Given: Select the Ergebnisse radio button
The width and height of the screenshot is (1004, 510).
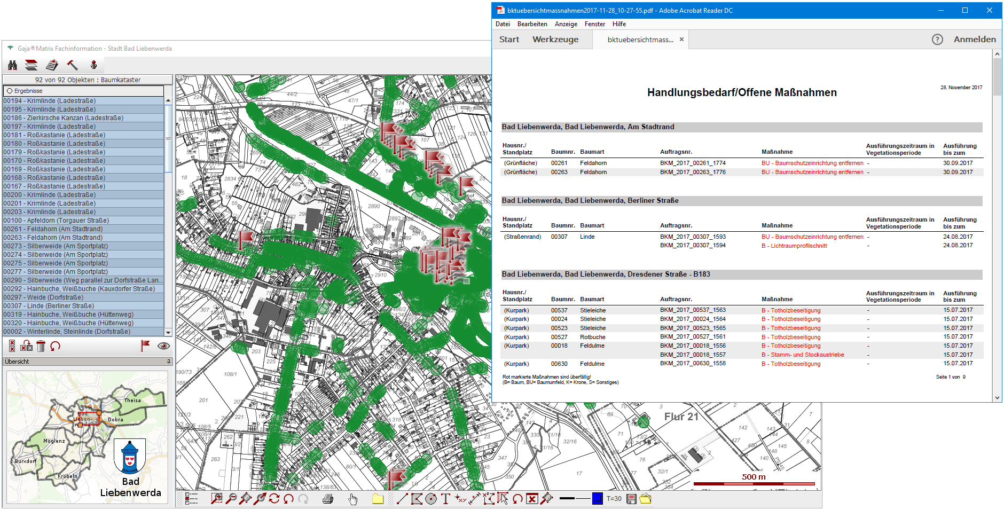Looking at the screenshot, I should pos(10,91).
